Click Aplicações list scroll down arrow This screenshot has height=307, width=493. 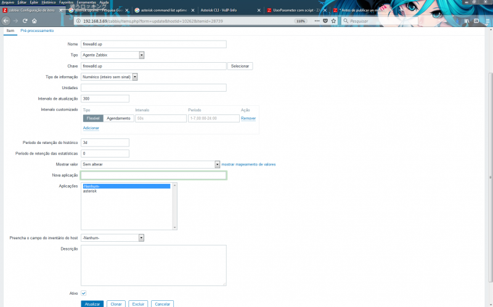point(175,227)
